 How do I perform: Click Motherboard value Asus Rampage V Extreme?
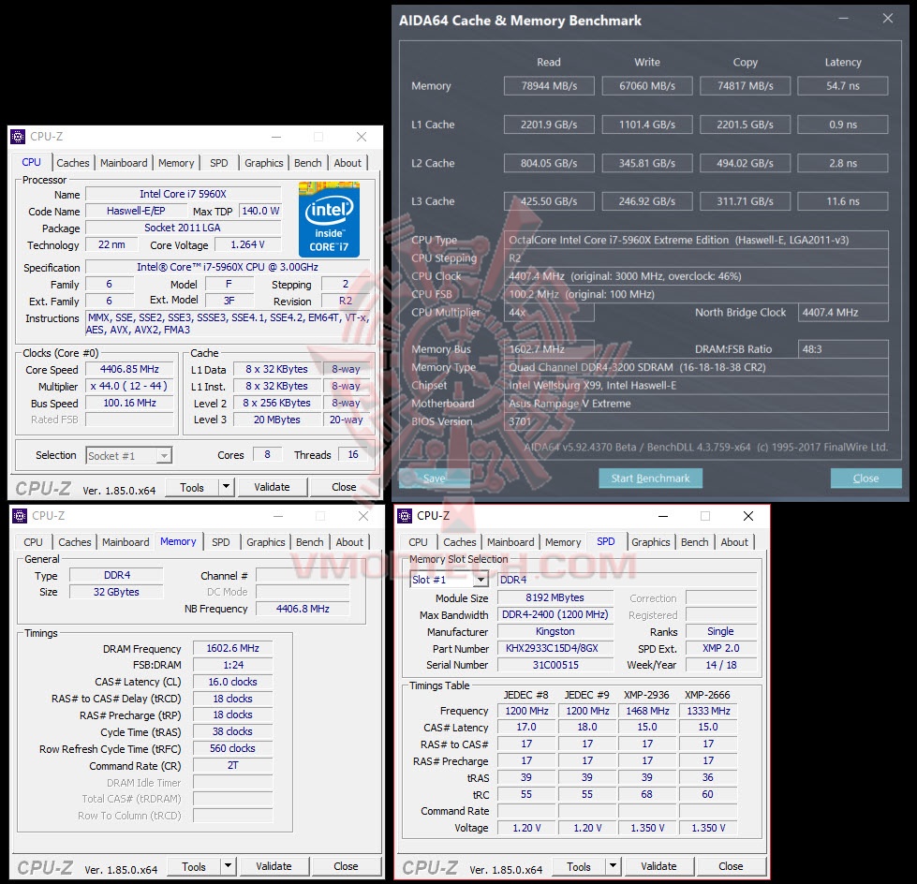pos(696,404)
